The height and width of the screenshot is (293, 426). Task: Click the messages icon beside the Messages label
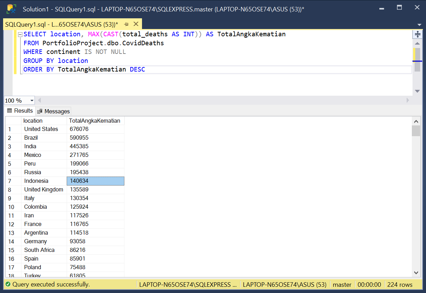click(x=39, y=111)
